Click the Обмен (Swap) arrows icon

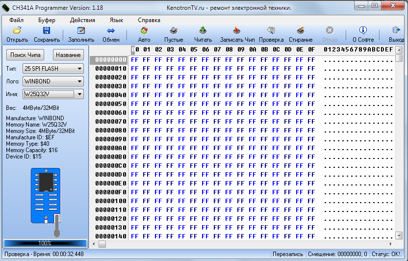(111, 31)
